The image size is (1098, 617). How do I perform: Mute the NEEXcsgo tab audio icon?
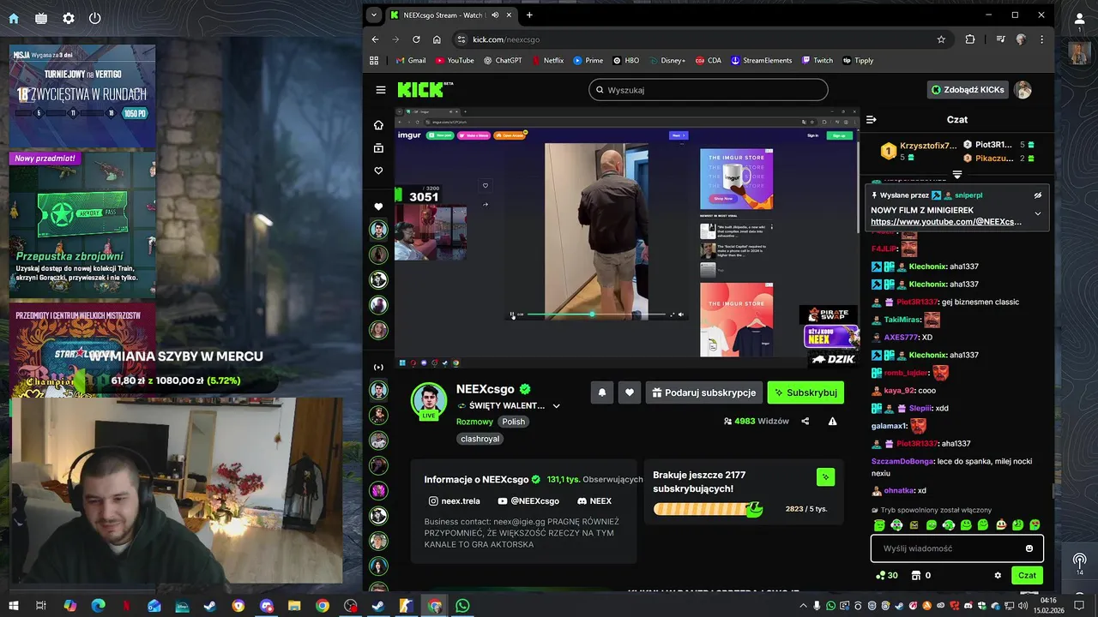click(x=496, y=15)
